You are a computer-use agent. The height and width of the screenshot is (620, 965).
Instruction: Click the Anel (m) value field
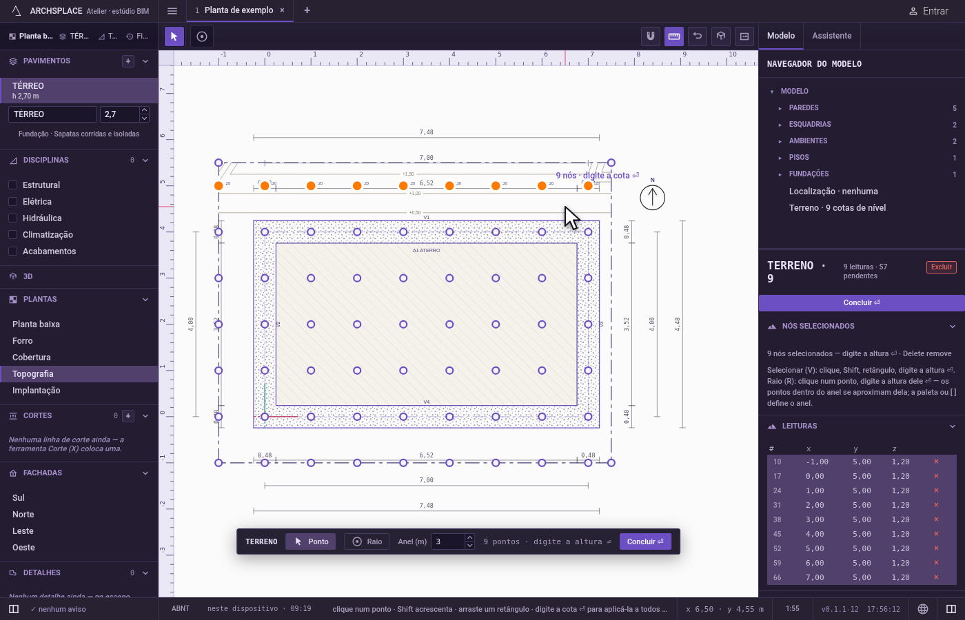point(448,541)
